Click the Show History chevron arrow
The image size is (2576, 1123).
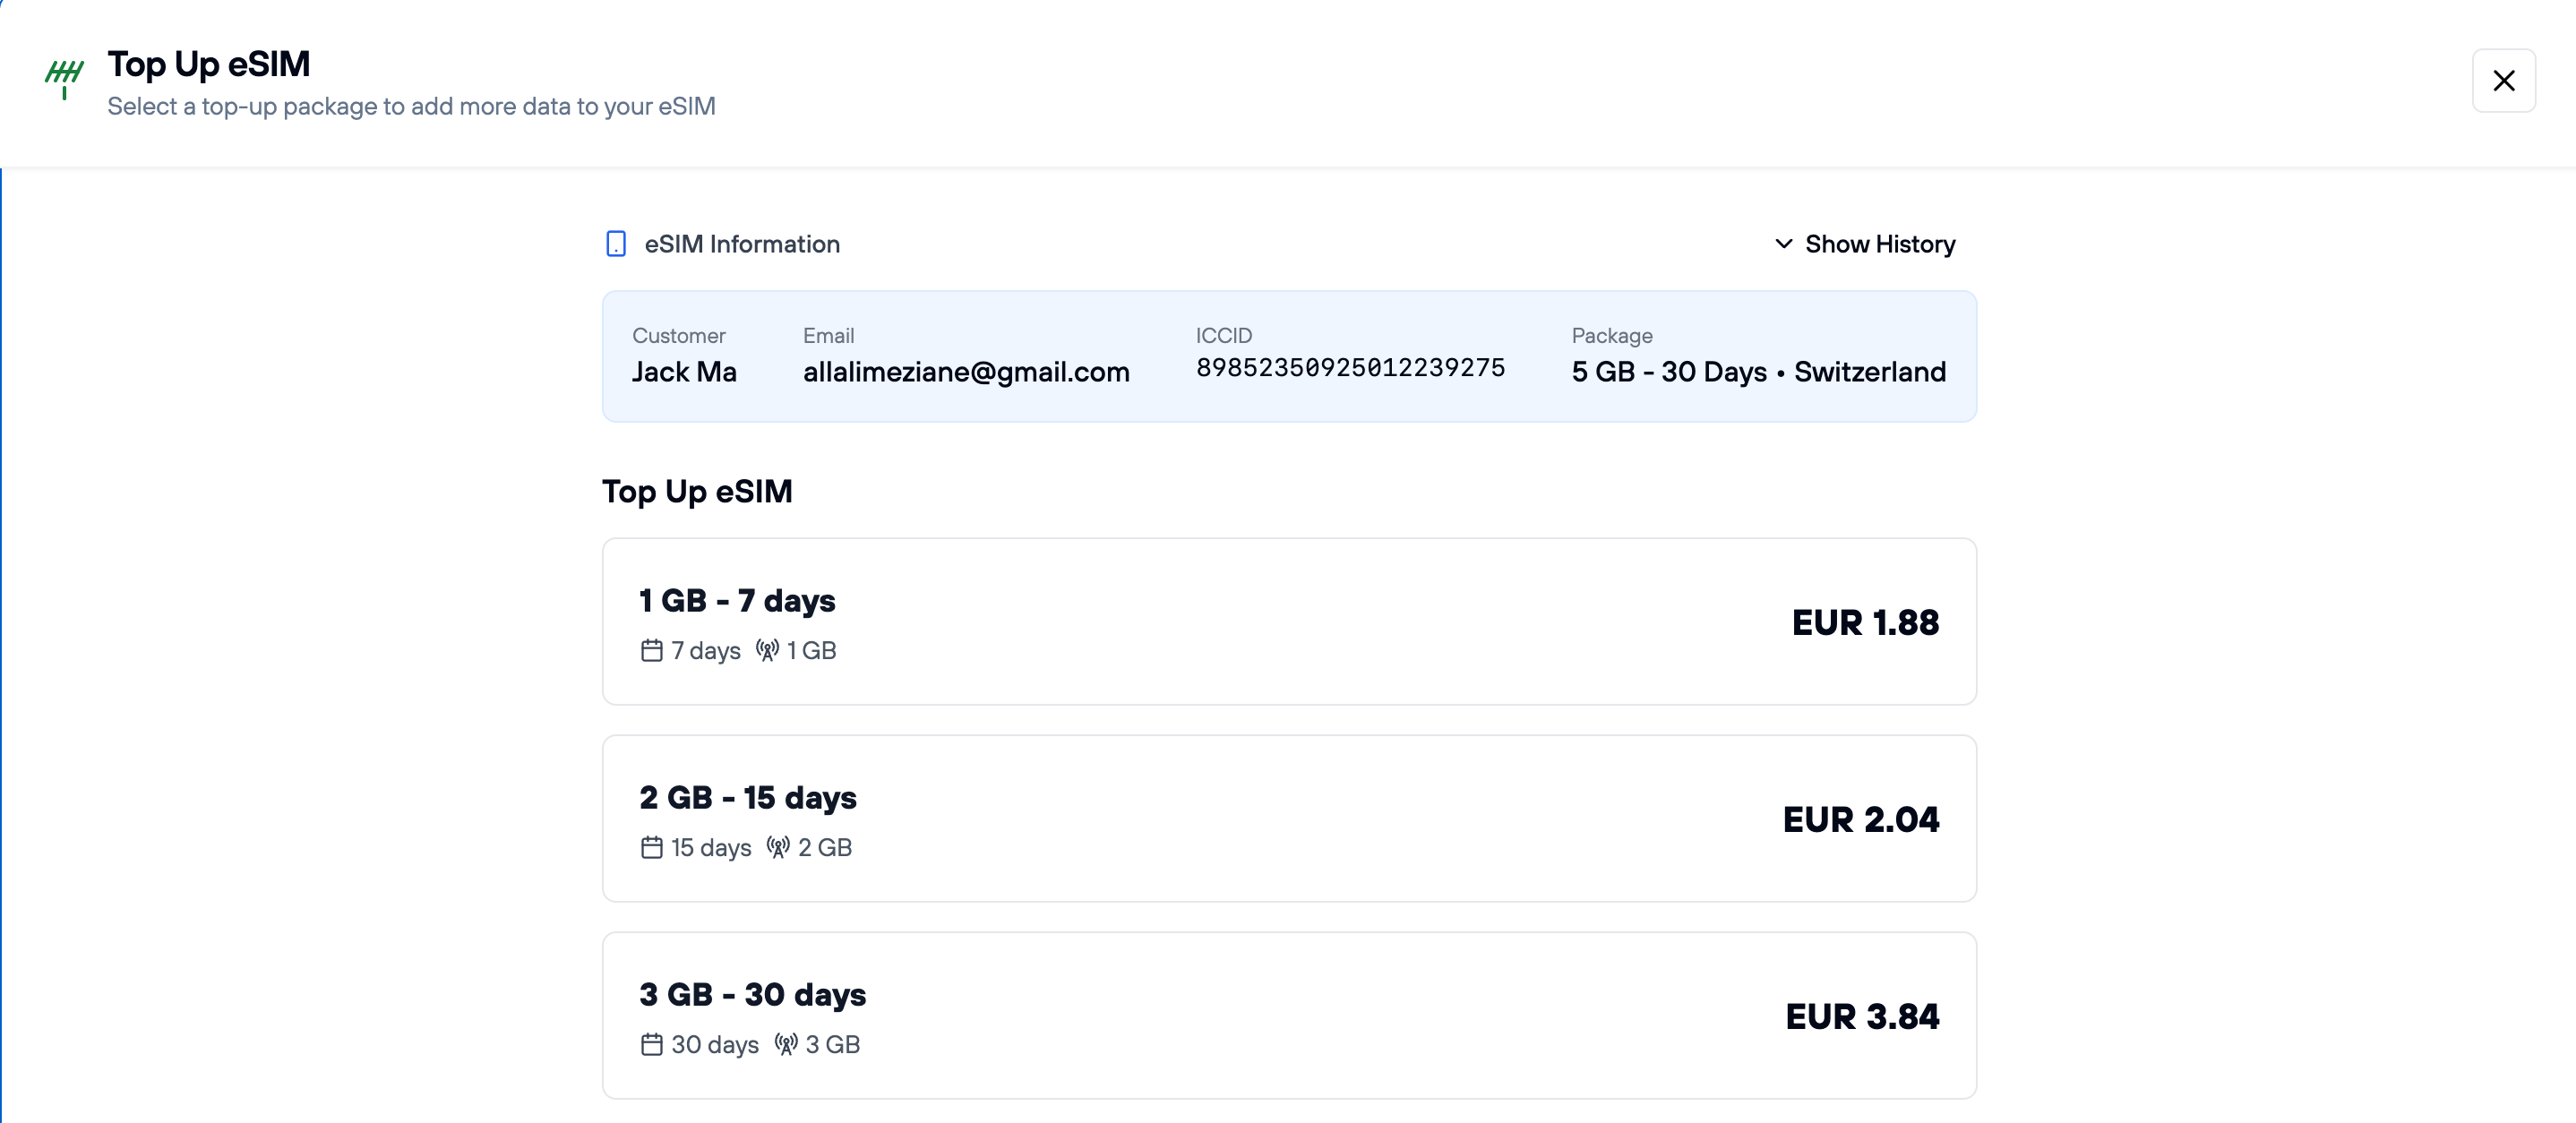(1783, 244)
